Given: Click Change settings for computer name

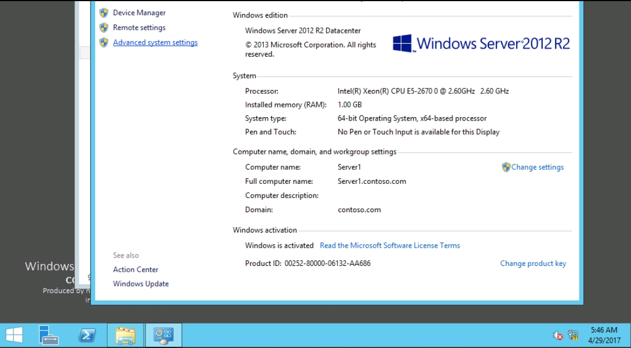Looking at the screenshot, I should (537, 167).
